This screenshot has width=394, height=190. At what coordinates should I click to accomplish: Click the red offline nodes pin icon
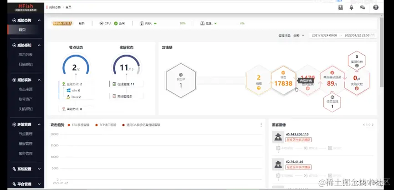64,109
